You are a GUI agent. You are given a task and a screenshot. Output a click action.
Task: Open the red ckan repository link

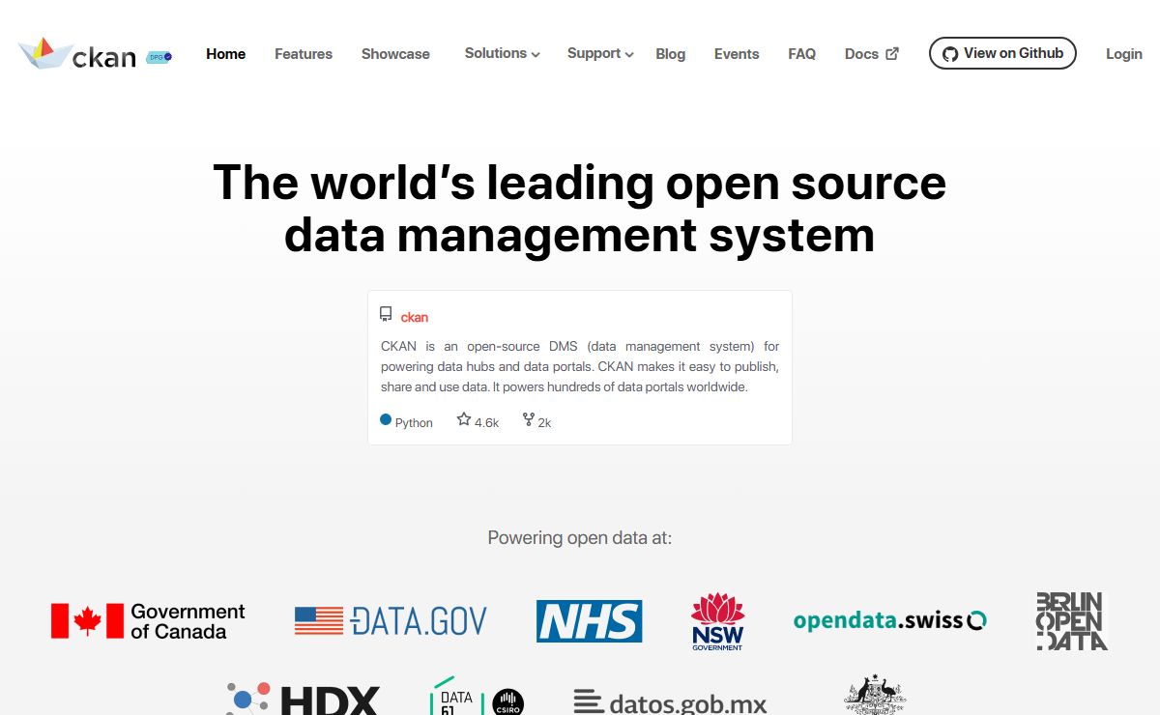point(414,317)
